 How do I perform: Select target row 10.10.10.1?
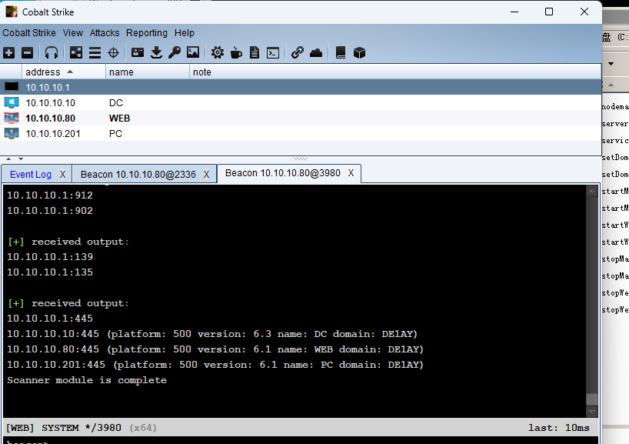pos(301,87)
